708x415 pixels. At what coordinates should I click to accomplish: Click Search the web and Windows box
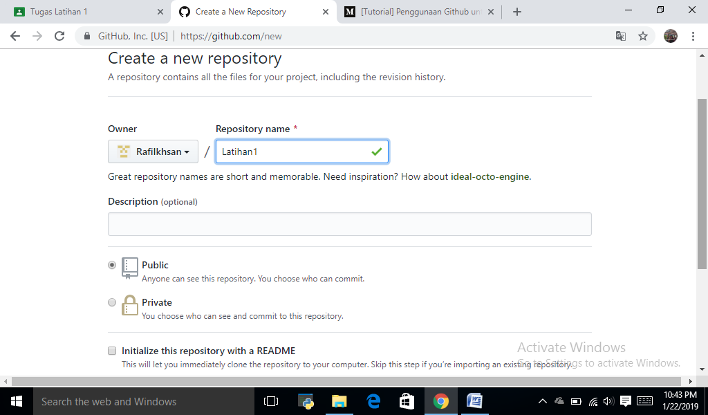pos(144,401)
